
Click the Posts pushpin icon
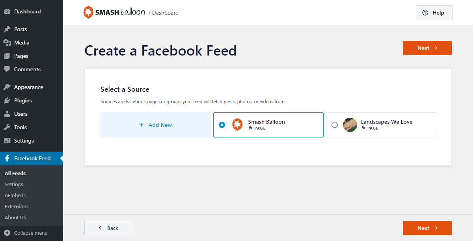(x=7, y=29)
